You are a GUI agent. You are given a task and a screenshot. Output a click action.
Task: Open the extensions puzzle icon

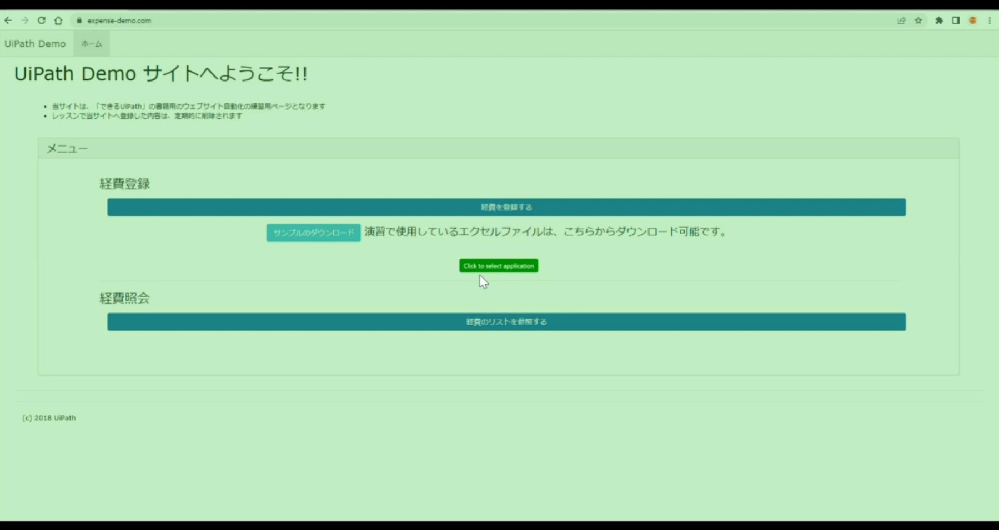(939, 21)
